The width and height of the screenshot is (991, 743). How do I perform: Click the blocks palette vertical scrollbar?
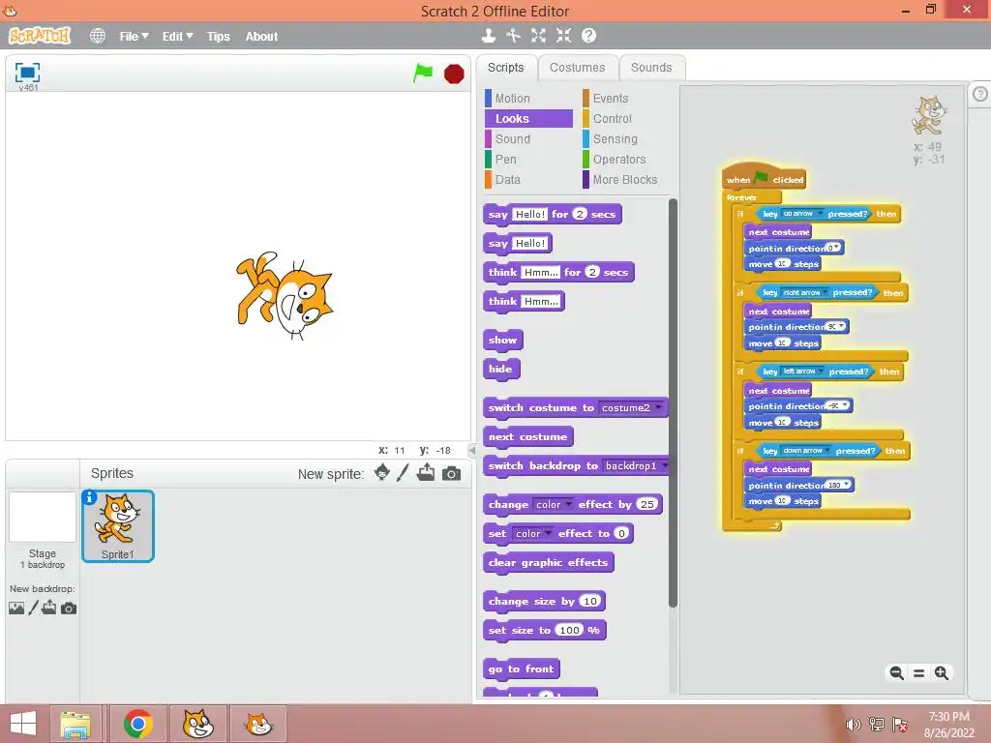[x=673, y=403]
